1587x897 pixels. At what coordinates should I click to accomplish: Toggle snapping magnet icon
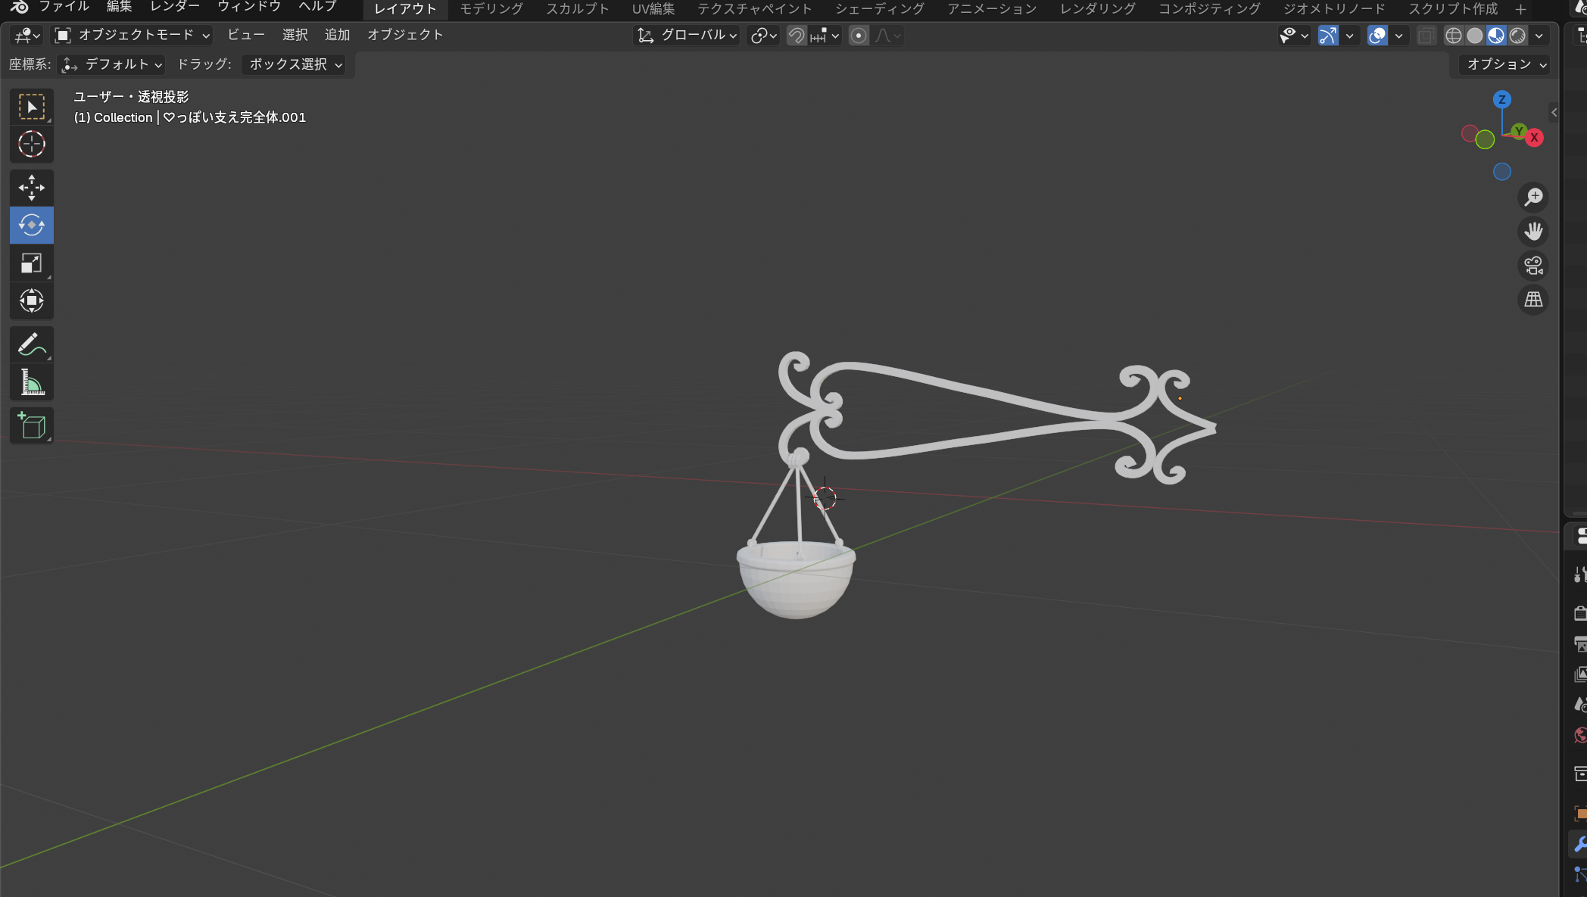click(x=796, y=36)
